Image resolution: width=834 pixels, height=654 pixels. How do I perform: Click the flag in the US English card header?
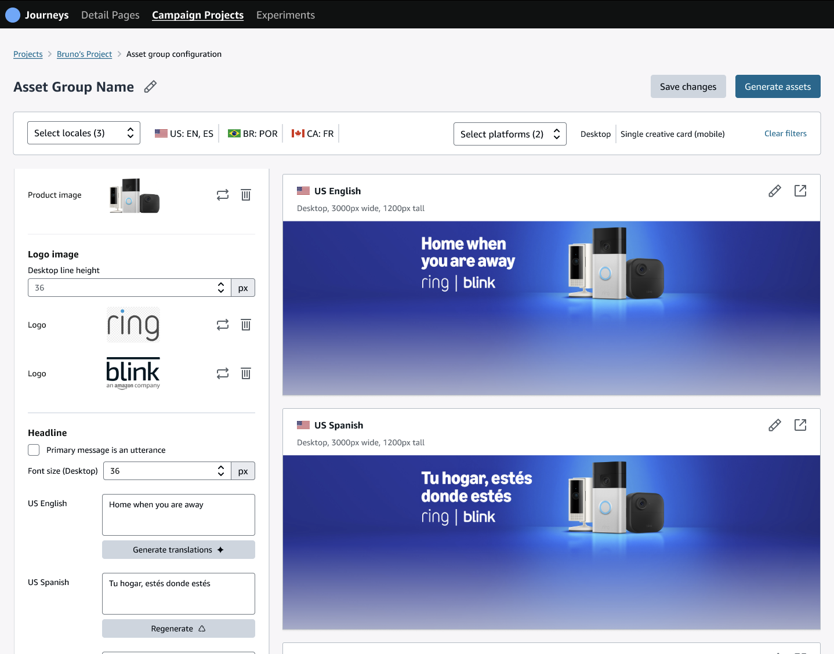coord(303,191)
